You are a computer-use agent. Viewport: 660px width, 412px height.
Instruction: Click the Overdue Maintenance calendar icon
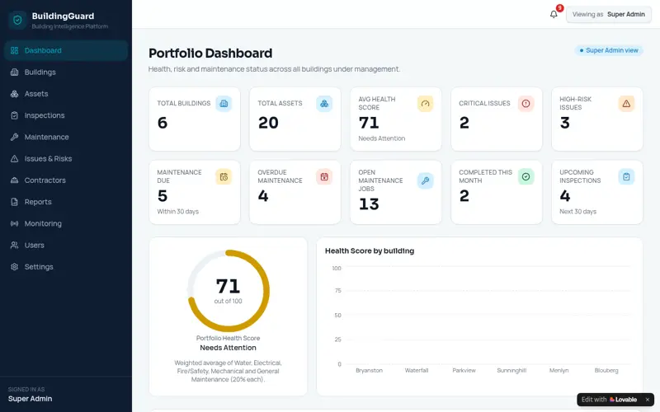point(324,176)
